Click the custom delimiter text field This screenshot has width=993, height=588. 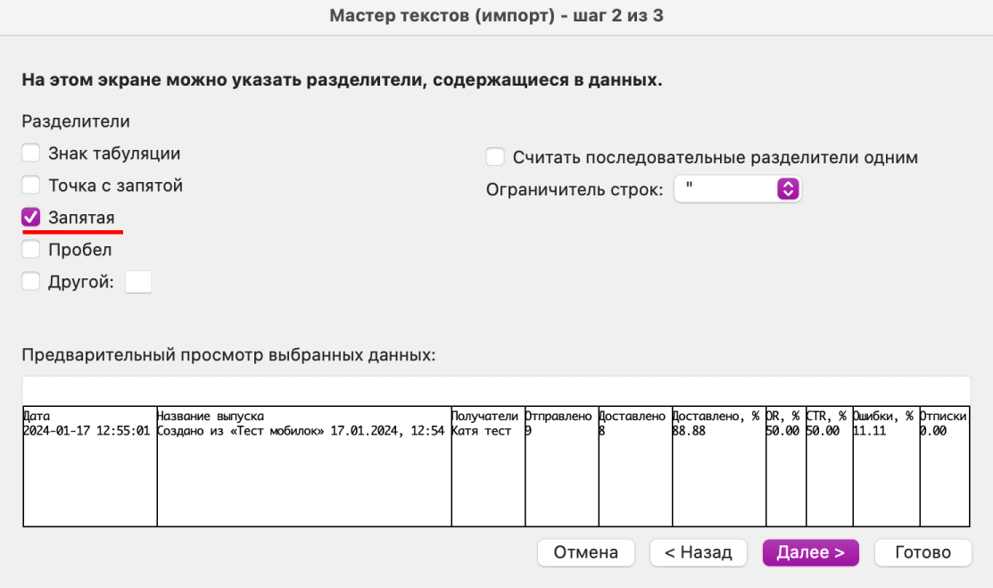[138, 282]
